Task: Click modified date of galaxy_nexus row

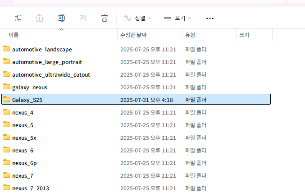Action: pyautogui.click(x=148, y=87)
